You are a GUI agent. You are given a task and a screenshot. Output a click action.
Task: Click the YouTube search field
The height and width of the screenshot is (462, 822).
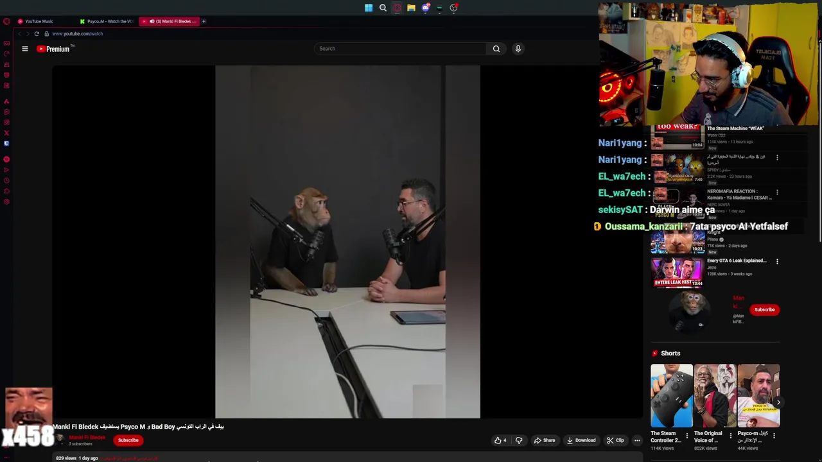coord(400,49)
